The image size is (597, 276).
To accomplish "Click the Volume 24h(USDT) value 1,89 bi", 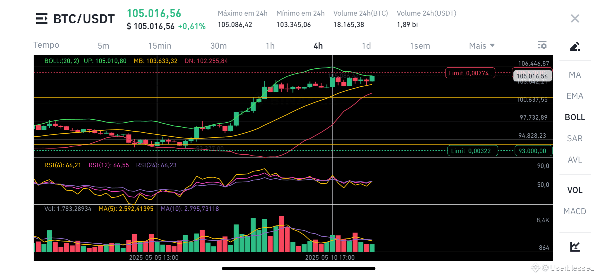I will point(407,25).
